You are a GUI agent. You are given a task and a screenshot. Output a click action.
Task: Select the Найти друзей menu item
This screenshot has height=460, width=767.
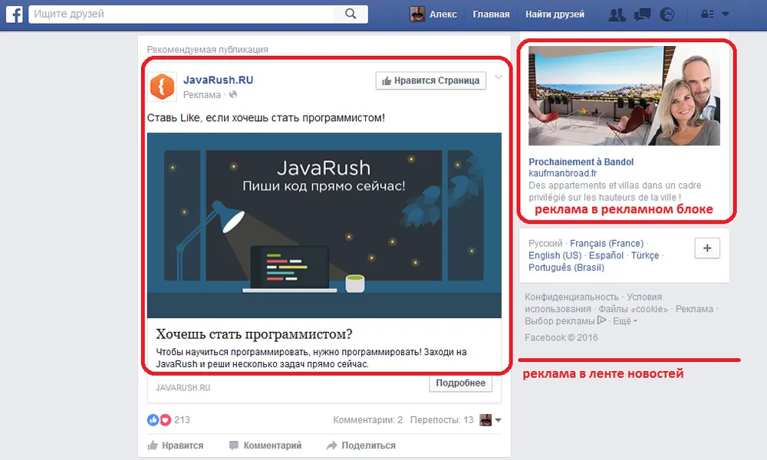tap(555, 13)
